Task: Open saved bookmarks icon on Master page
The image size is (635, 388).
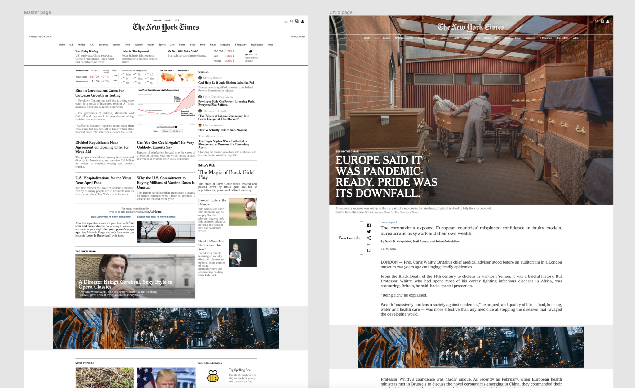Action: pyautogui.click(x=297, y=21)
